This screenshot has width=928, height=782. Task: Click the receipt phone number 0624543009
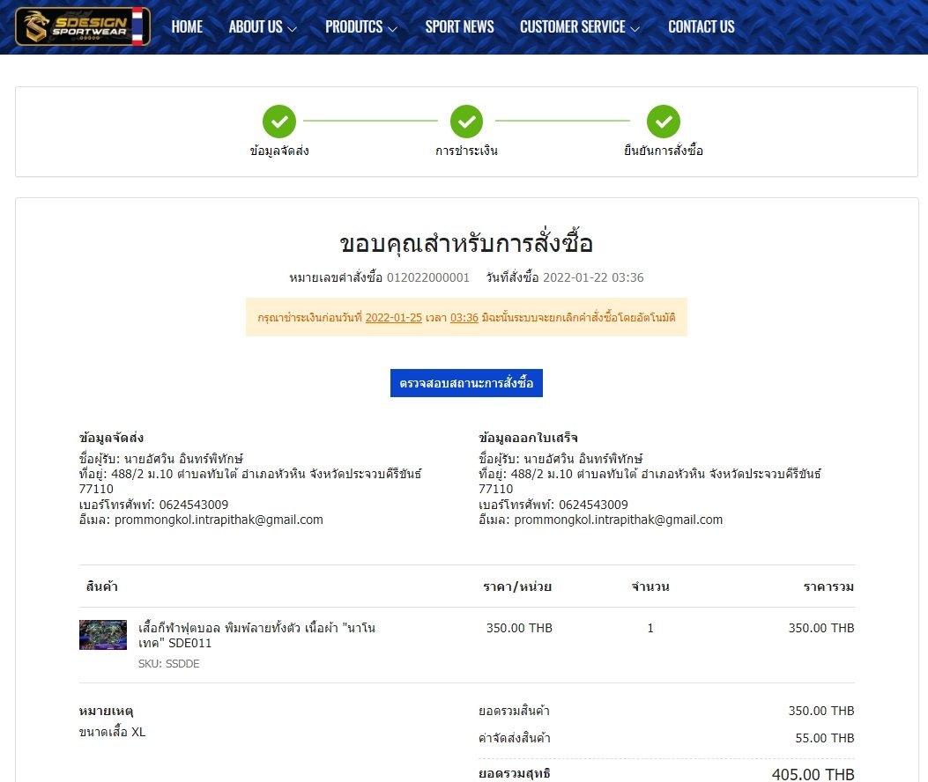point(593,505)
